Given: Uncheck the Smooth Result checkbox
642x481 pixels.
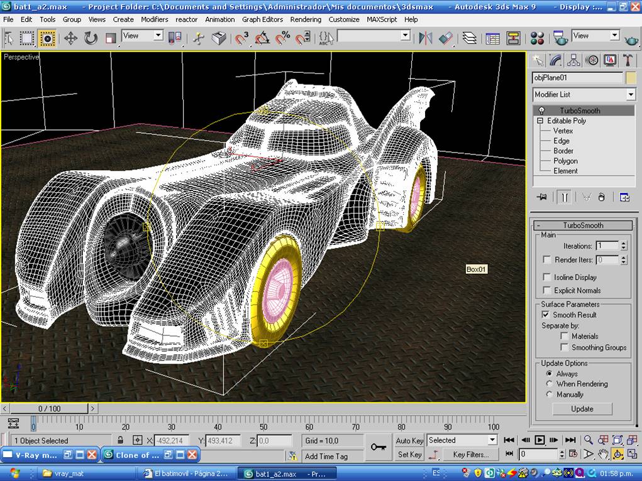Looking at the screenshot, I should coord(546,315).
